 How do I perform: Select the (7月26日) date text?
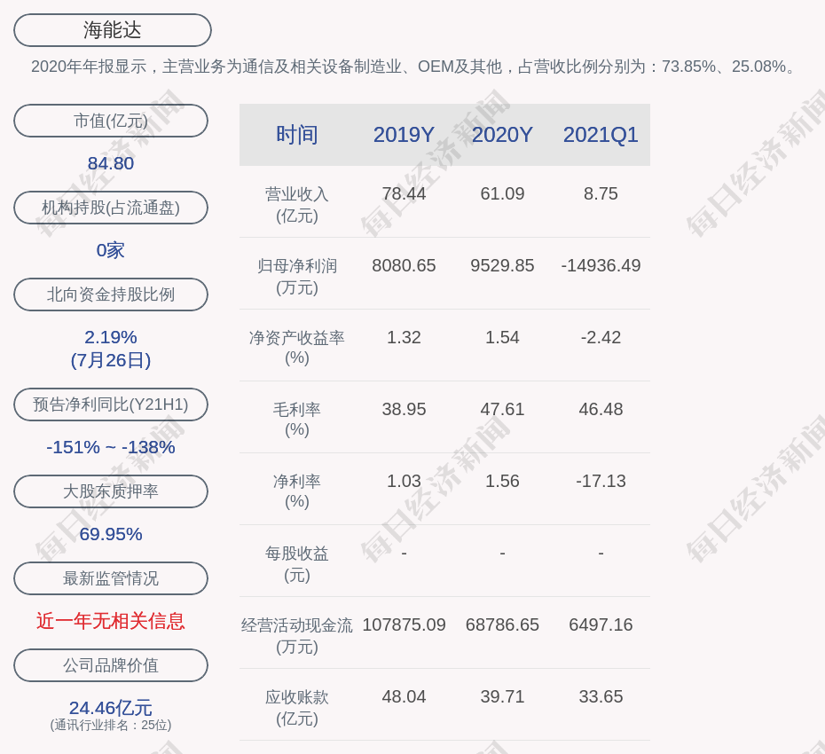(111, 360)
